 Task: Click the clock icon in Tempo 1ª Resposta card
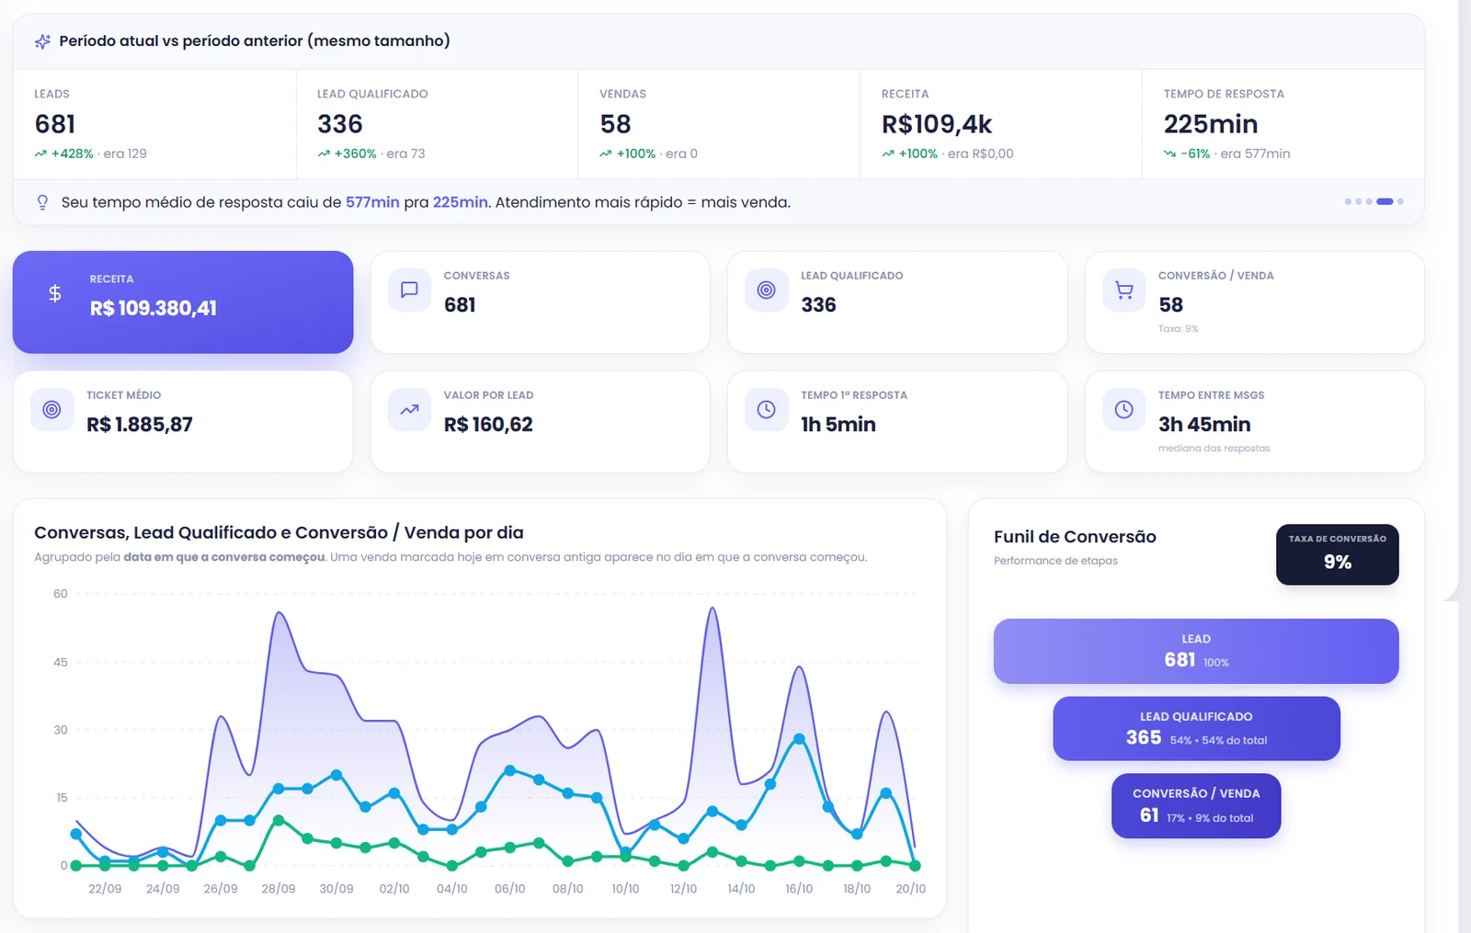[766, 410]
